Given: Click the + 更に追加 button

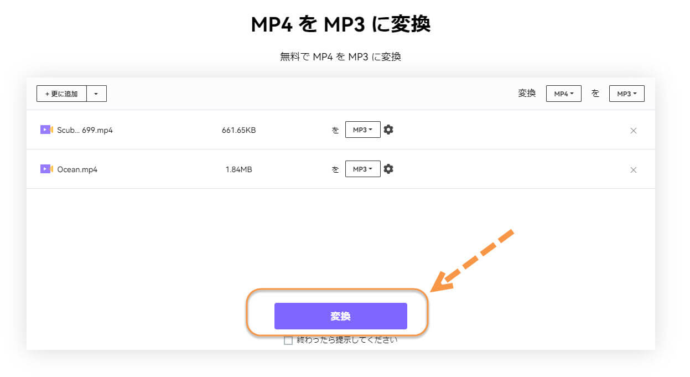Looking at the screenshot, I should point(61,94).
